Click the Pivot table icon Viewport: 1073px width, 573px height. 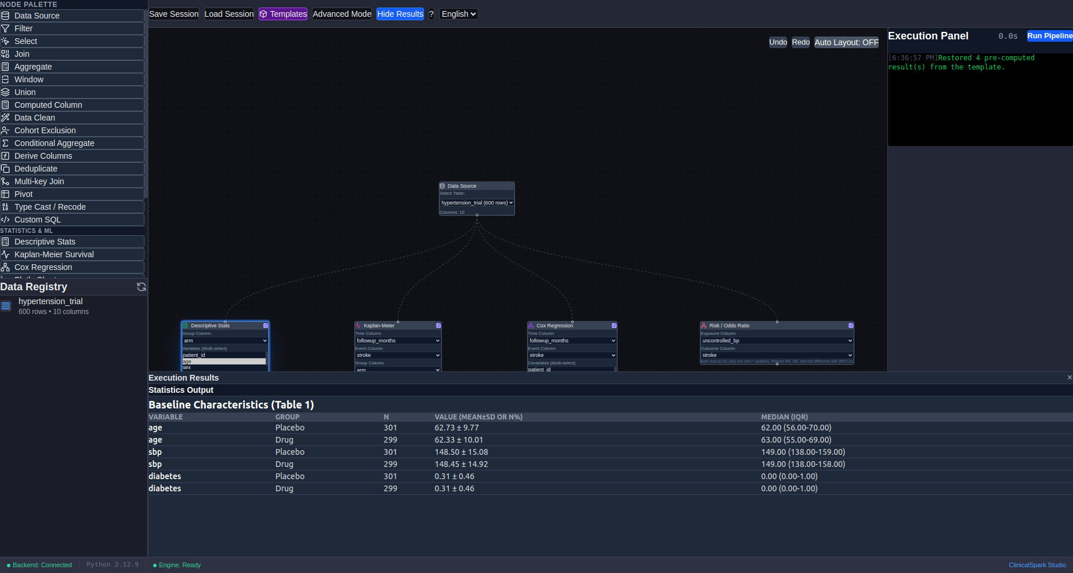5,194
